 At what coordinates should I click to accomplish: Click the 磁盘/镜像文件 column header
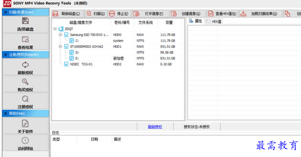coord(81,22)
